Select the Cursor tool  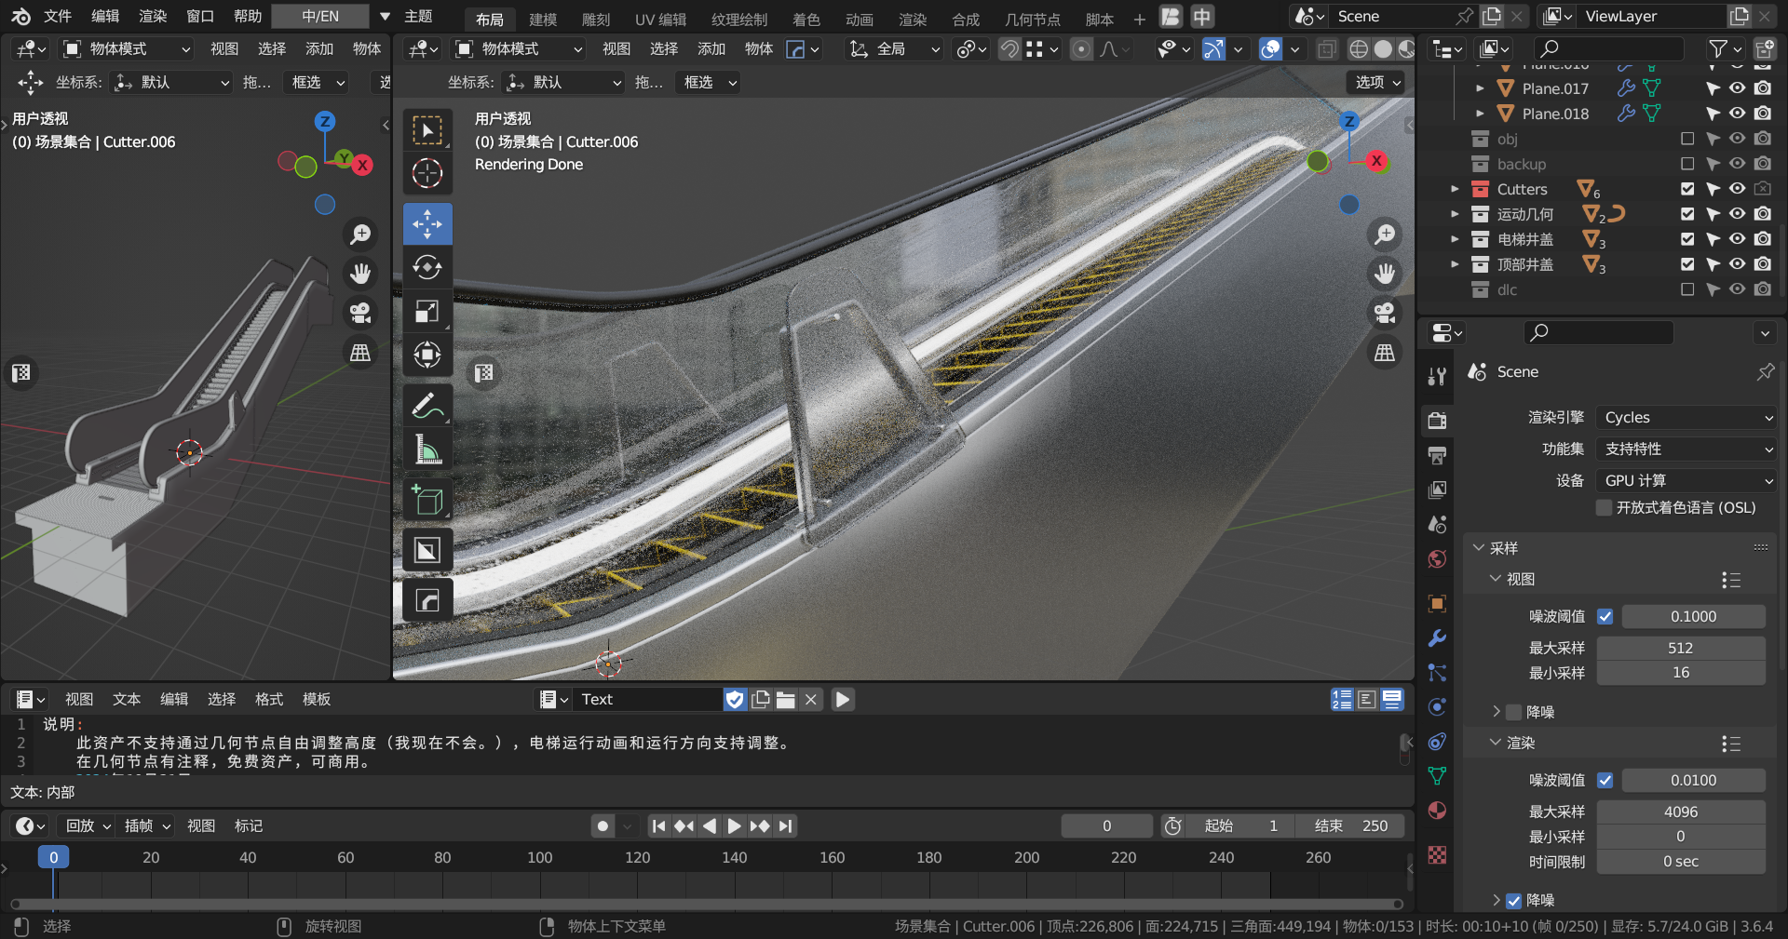click(427, 173)
